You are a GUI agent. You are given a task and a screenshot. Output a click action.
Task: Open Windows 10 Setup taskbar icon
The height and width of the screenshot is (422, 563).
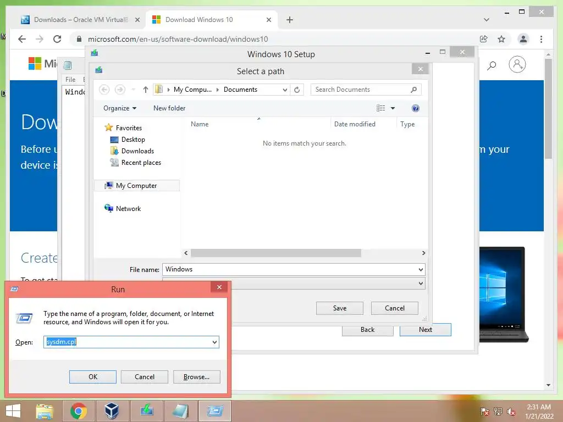click(x=146, y=411)
